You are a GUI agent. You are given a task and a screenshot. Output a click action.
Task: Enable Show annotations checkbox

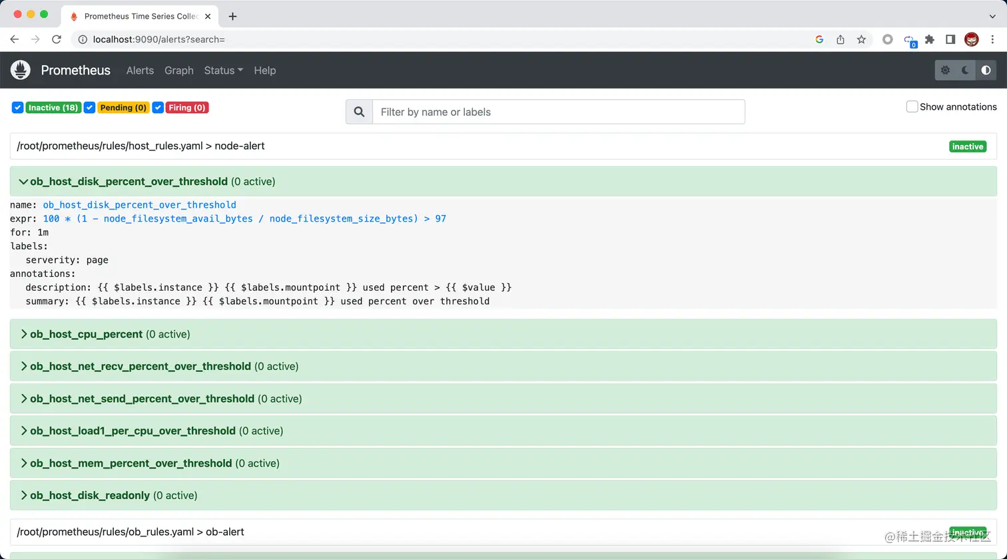tap(912, 106)
